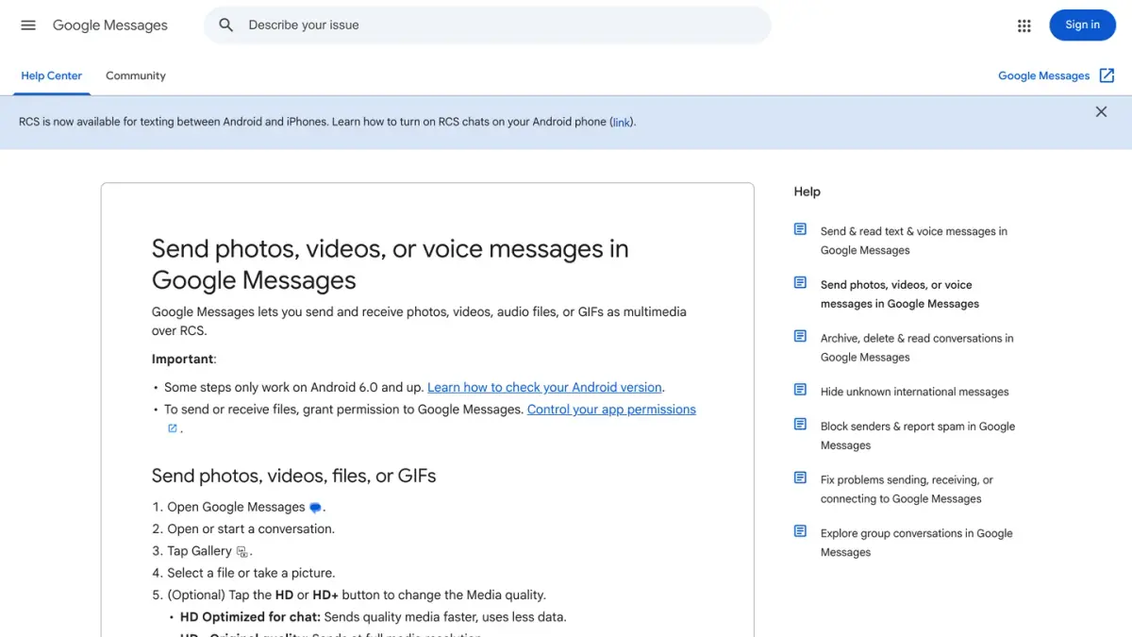Click the blue Google Messages app icon

pos(315,508)
